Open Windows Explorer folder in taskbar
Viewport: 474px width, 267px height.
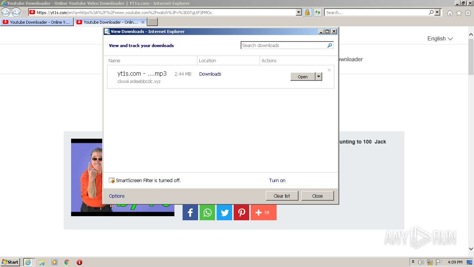(42, 262)
